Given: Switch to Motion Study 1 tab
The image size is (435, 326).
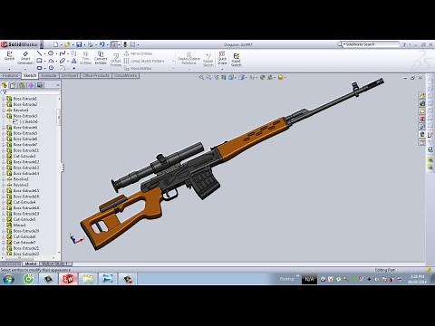Looking at the screenshot, I should coord(55,264).
